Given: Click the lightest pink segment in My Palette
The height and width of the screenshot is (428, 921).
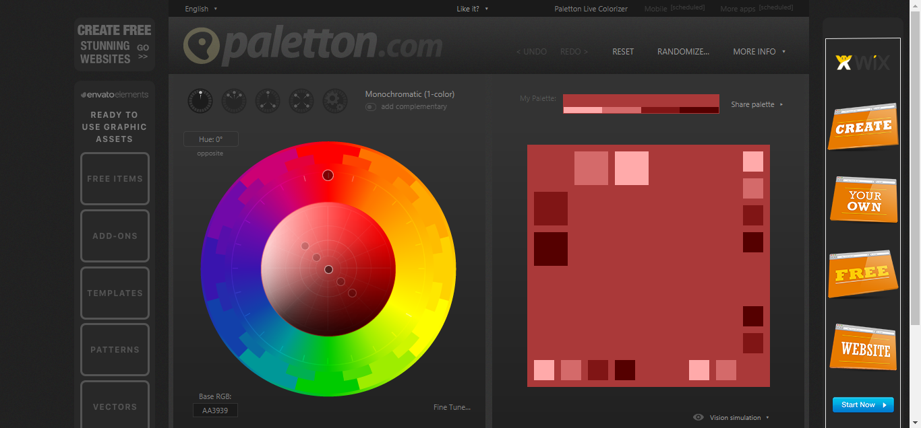Looking at the screenshot, I should coord(583,110).
